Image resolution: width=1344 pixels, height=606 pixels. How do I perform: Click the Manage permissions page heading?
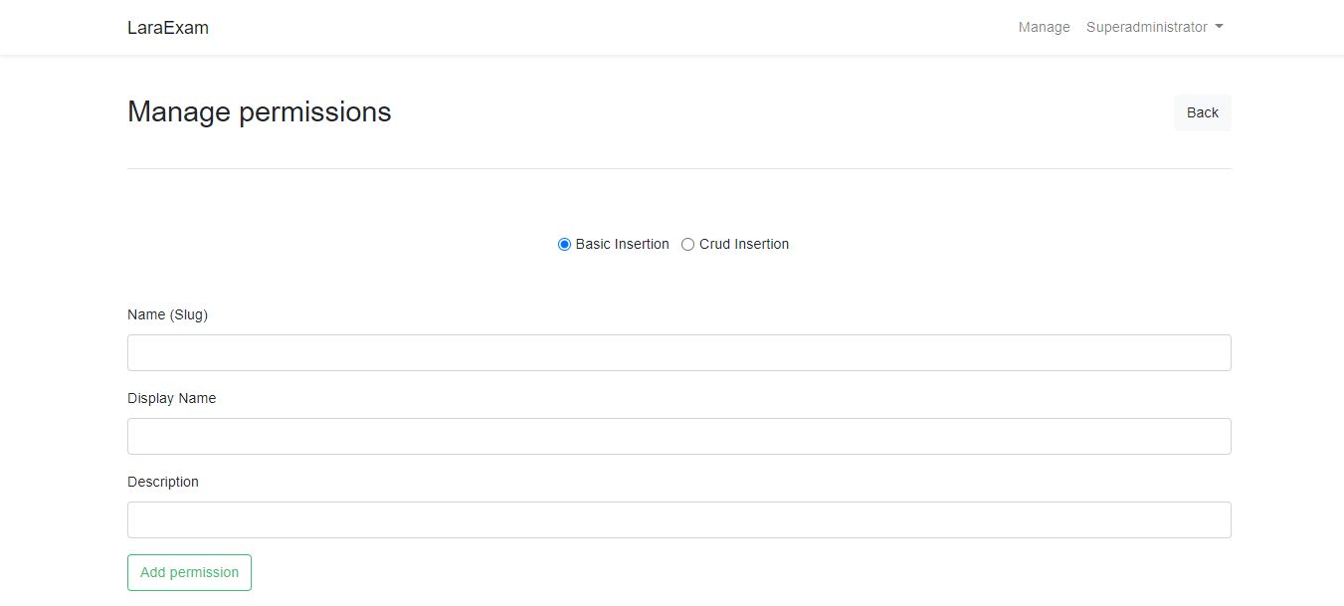pos(260,112)
